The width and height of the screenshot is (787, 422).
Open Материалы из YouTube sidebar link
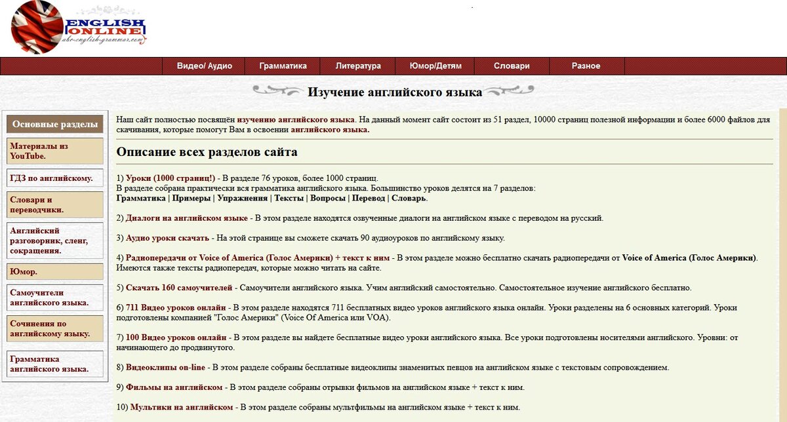tap(55, 151)
